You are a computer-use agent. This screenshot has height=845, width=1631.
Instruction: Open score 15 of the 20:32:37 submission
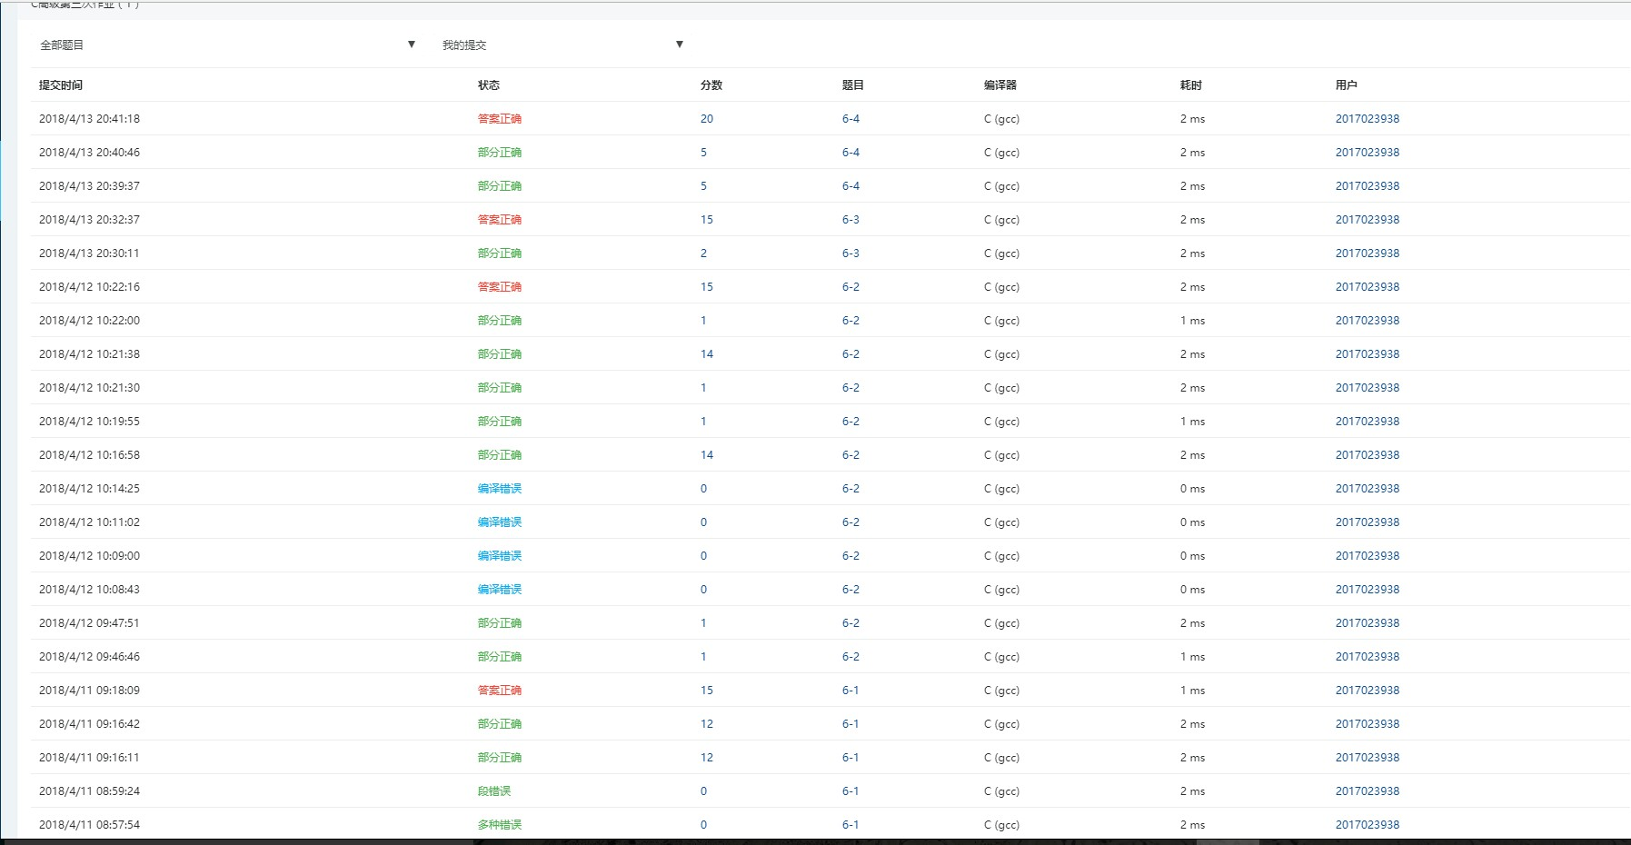point(707,220)
